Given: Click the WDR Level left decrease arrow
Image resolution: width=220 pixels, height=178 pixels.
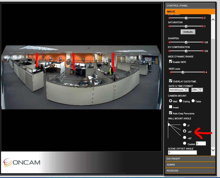Looking at the screenshot, I should pyautogui.click(x=171, y=72).
